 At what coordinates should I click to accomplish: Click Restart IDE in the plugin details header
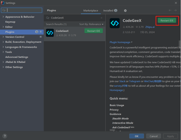(167, 20)
